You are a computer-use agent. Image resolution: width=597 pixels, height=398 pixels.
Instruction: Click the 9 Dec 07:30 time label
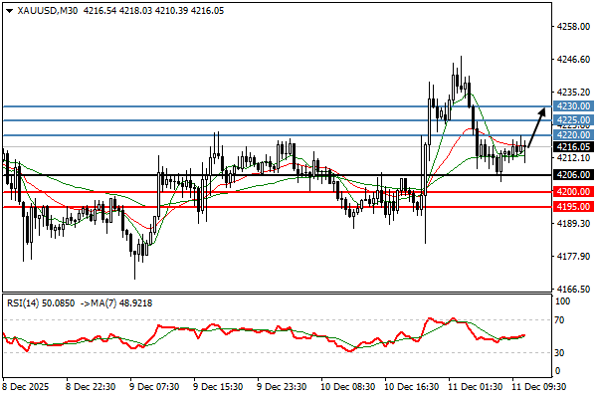pyautogui.click(x=154, y=385)
